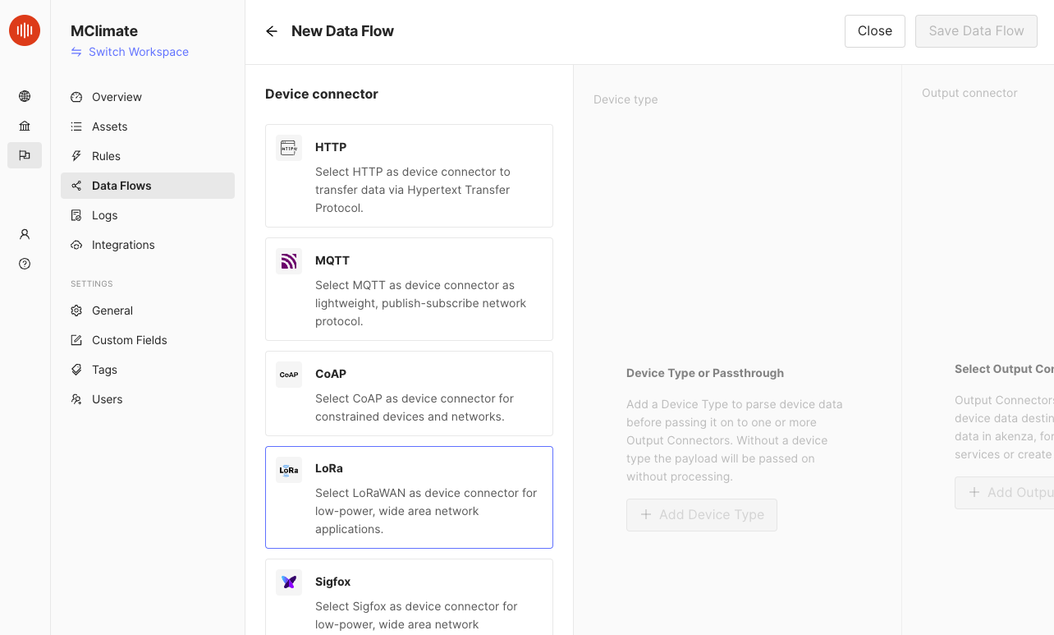
Task: Open the help question mark icon
Action: (x=25, y=264)
